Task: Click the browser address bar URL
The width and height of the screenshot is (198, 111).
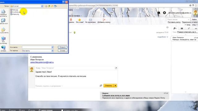Action: [x=93, y=6]
